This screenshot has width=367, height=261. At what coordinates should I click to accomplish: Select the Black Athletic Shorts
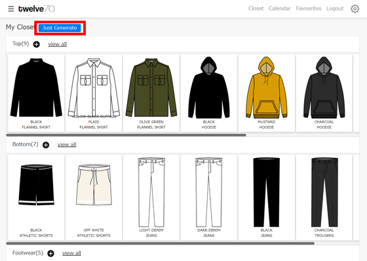36,197
